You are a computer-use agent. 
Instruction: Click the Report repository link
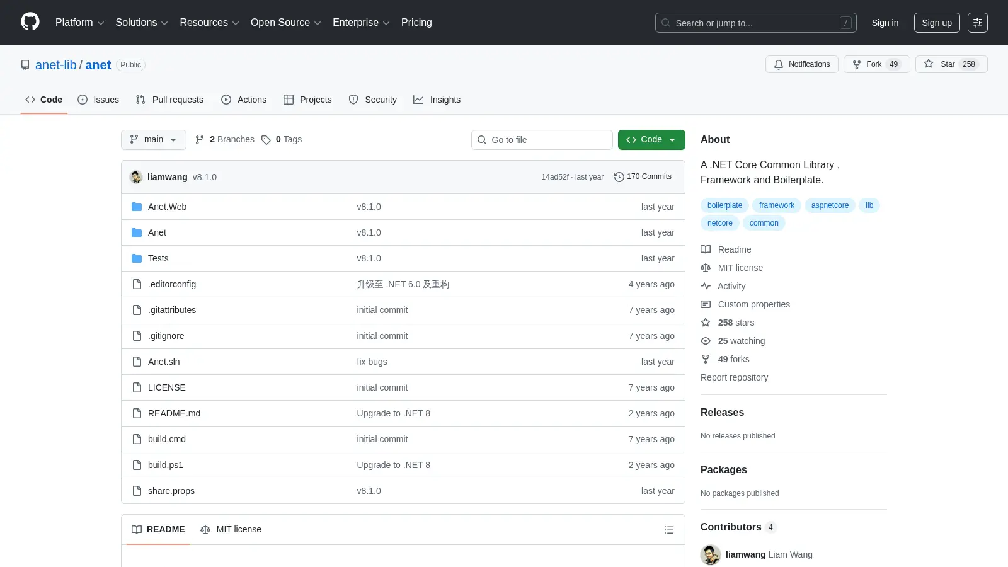tap(735, 377)
